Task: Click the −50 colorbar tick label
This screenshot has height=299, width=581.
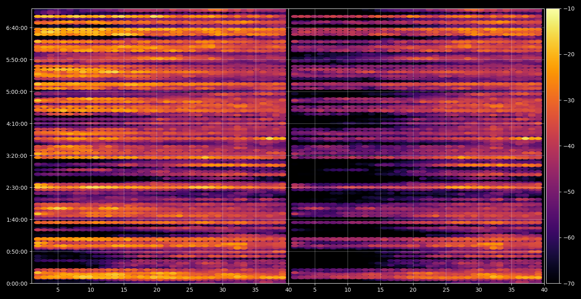Action: (x=568, y=192)
